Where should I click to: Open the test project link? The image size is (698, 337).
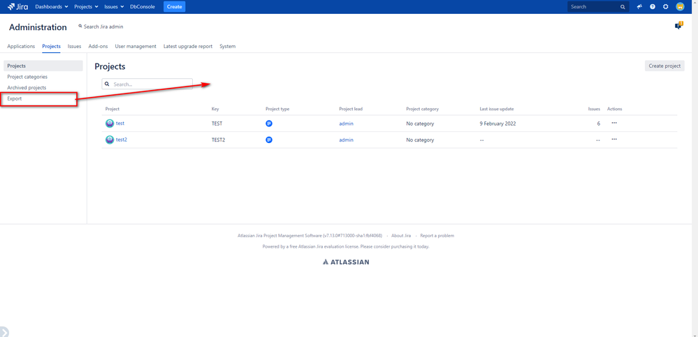(119, 123)
